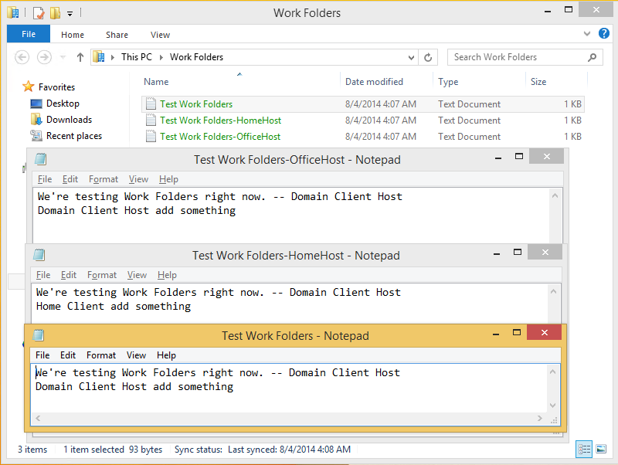Open Help menu in Test Work Folders Notepad

point(166,355)
